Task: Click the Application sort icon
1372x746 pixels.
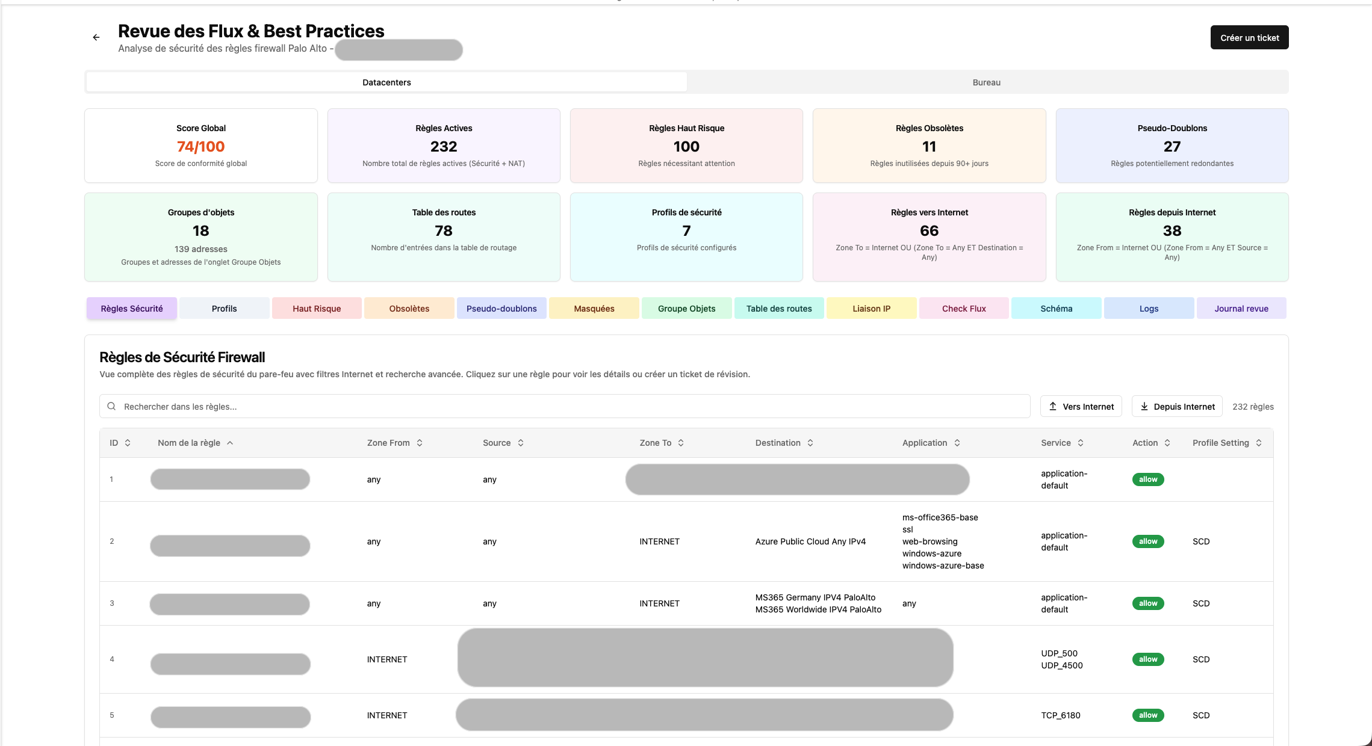Action: pyautogui.click(x=957, y=443)
